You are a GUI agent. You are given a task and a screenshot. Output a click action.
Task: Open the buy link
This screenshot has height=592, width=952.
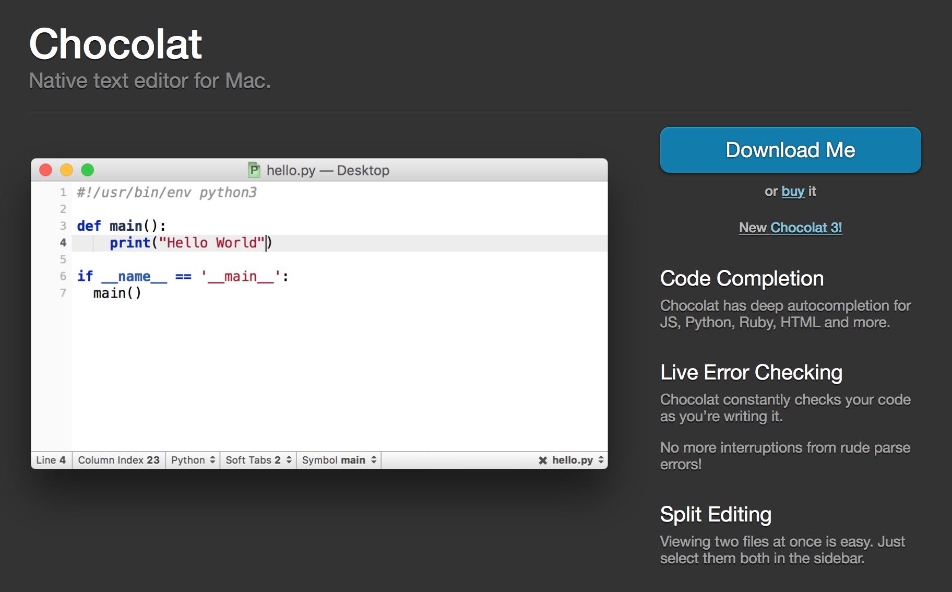(793, 192)
